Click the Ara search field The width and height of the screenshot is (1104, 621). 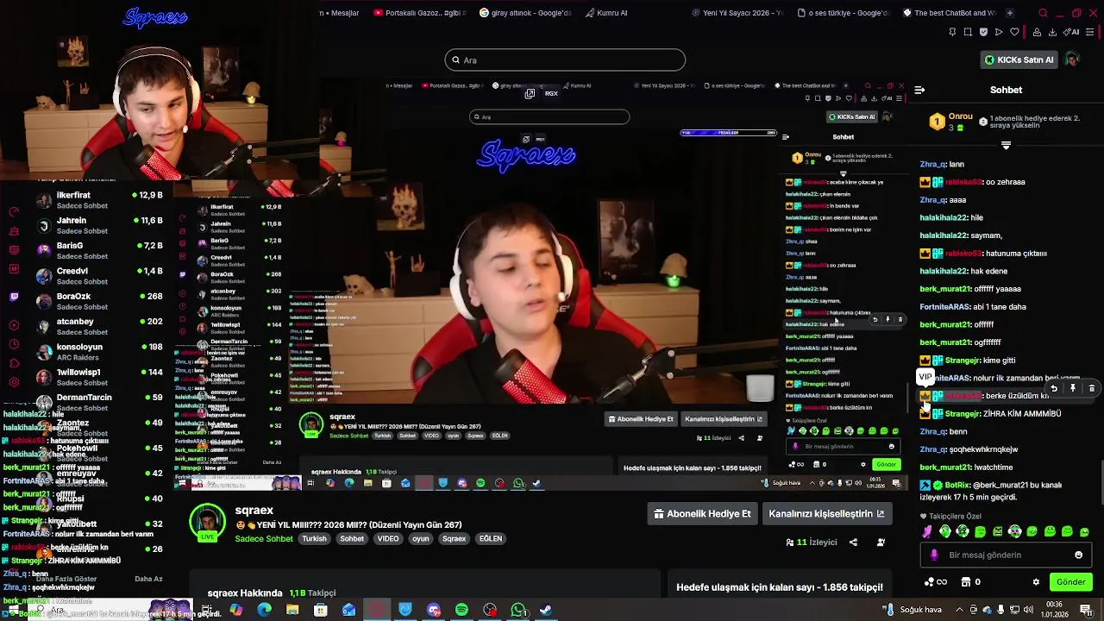(565, 60)
